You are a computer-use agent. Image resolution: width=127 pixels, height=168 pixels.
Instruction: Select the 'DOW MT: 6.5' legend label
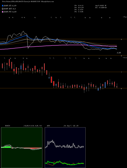point(9,9)
